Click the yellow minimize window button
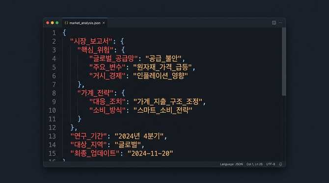Viewport: 329px width, 183px height. click(x=52, y=23)
